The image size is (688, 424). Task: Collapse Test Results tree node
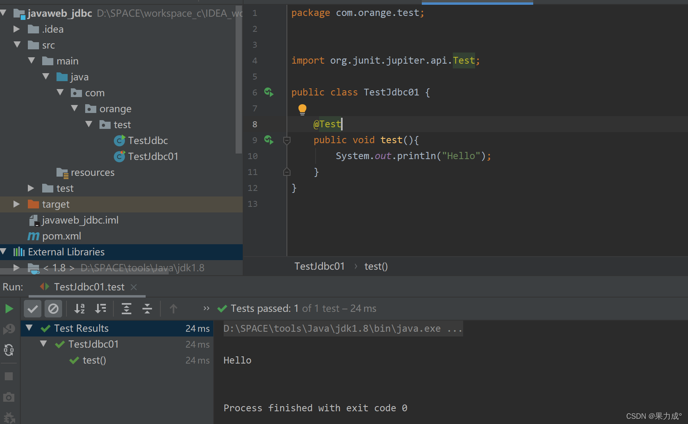coord(29,328)
